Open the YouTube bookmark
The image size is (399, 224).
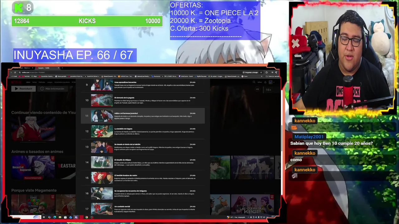click(26, 76)
